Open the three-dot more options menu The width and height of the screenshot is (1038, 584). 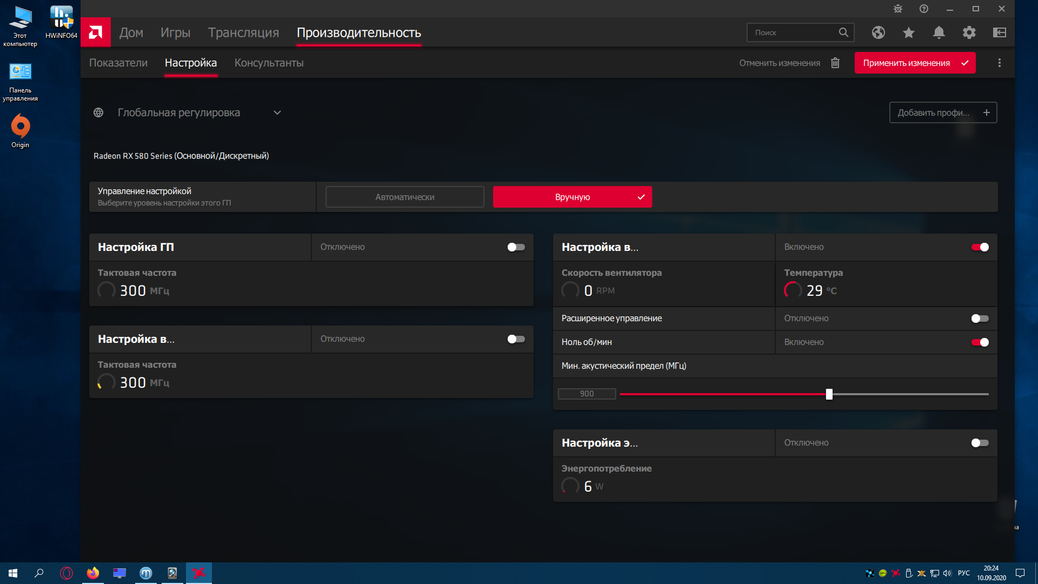(999, 63)
